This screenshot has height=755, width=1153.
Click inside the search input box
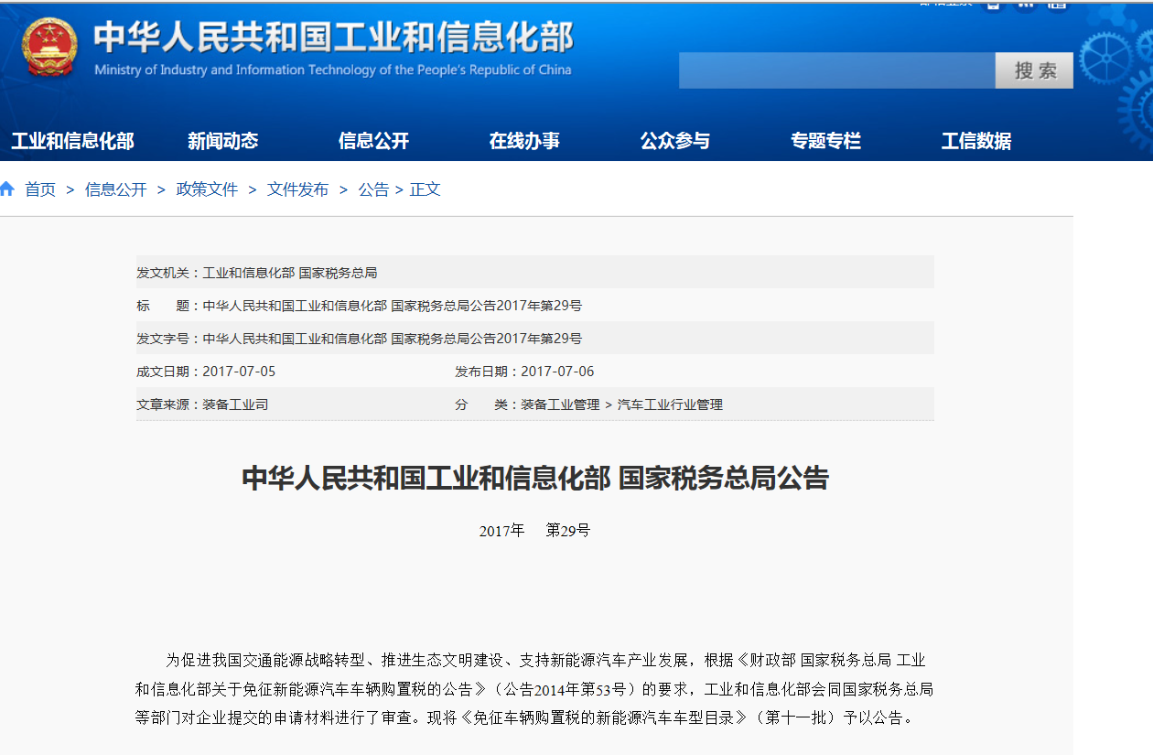coord(835,70)
